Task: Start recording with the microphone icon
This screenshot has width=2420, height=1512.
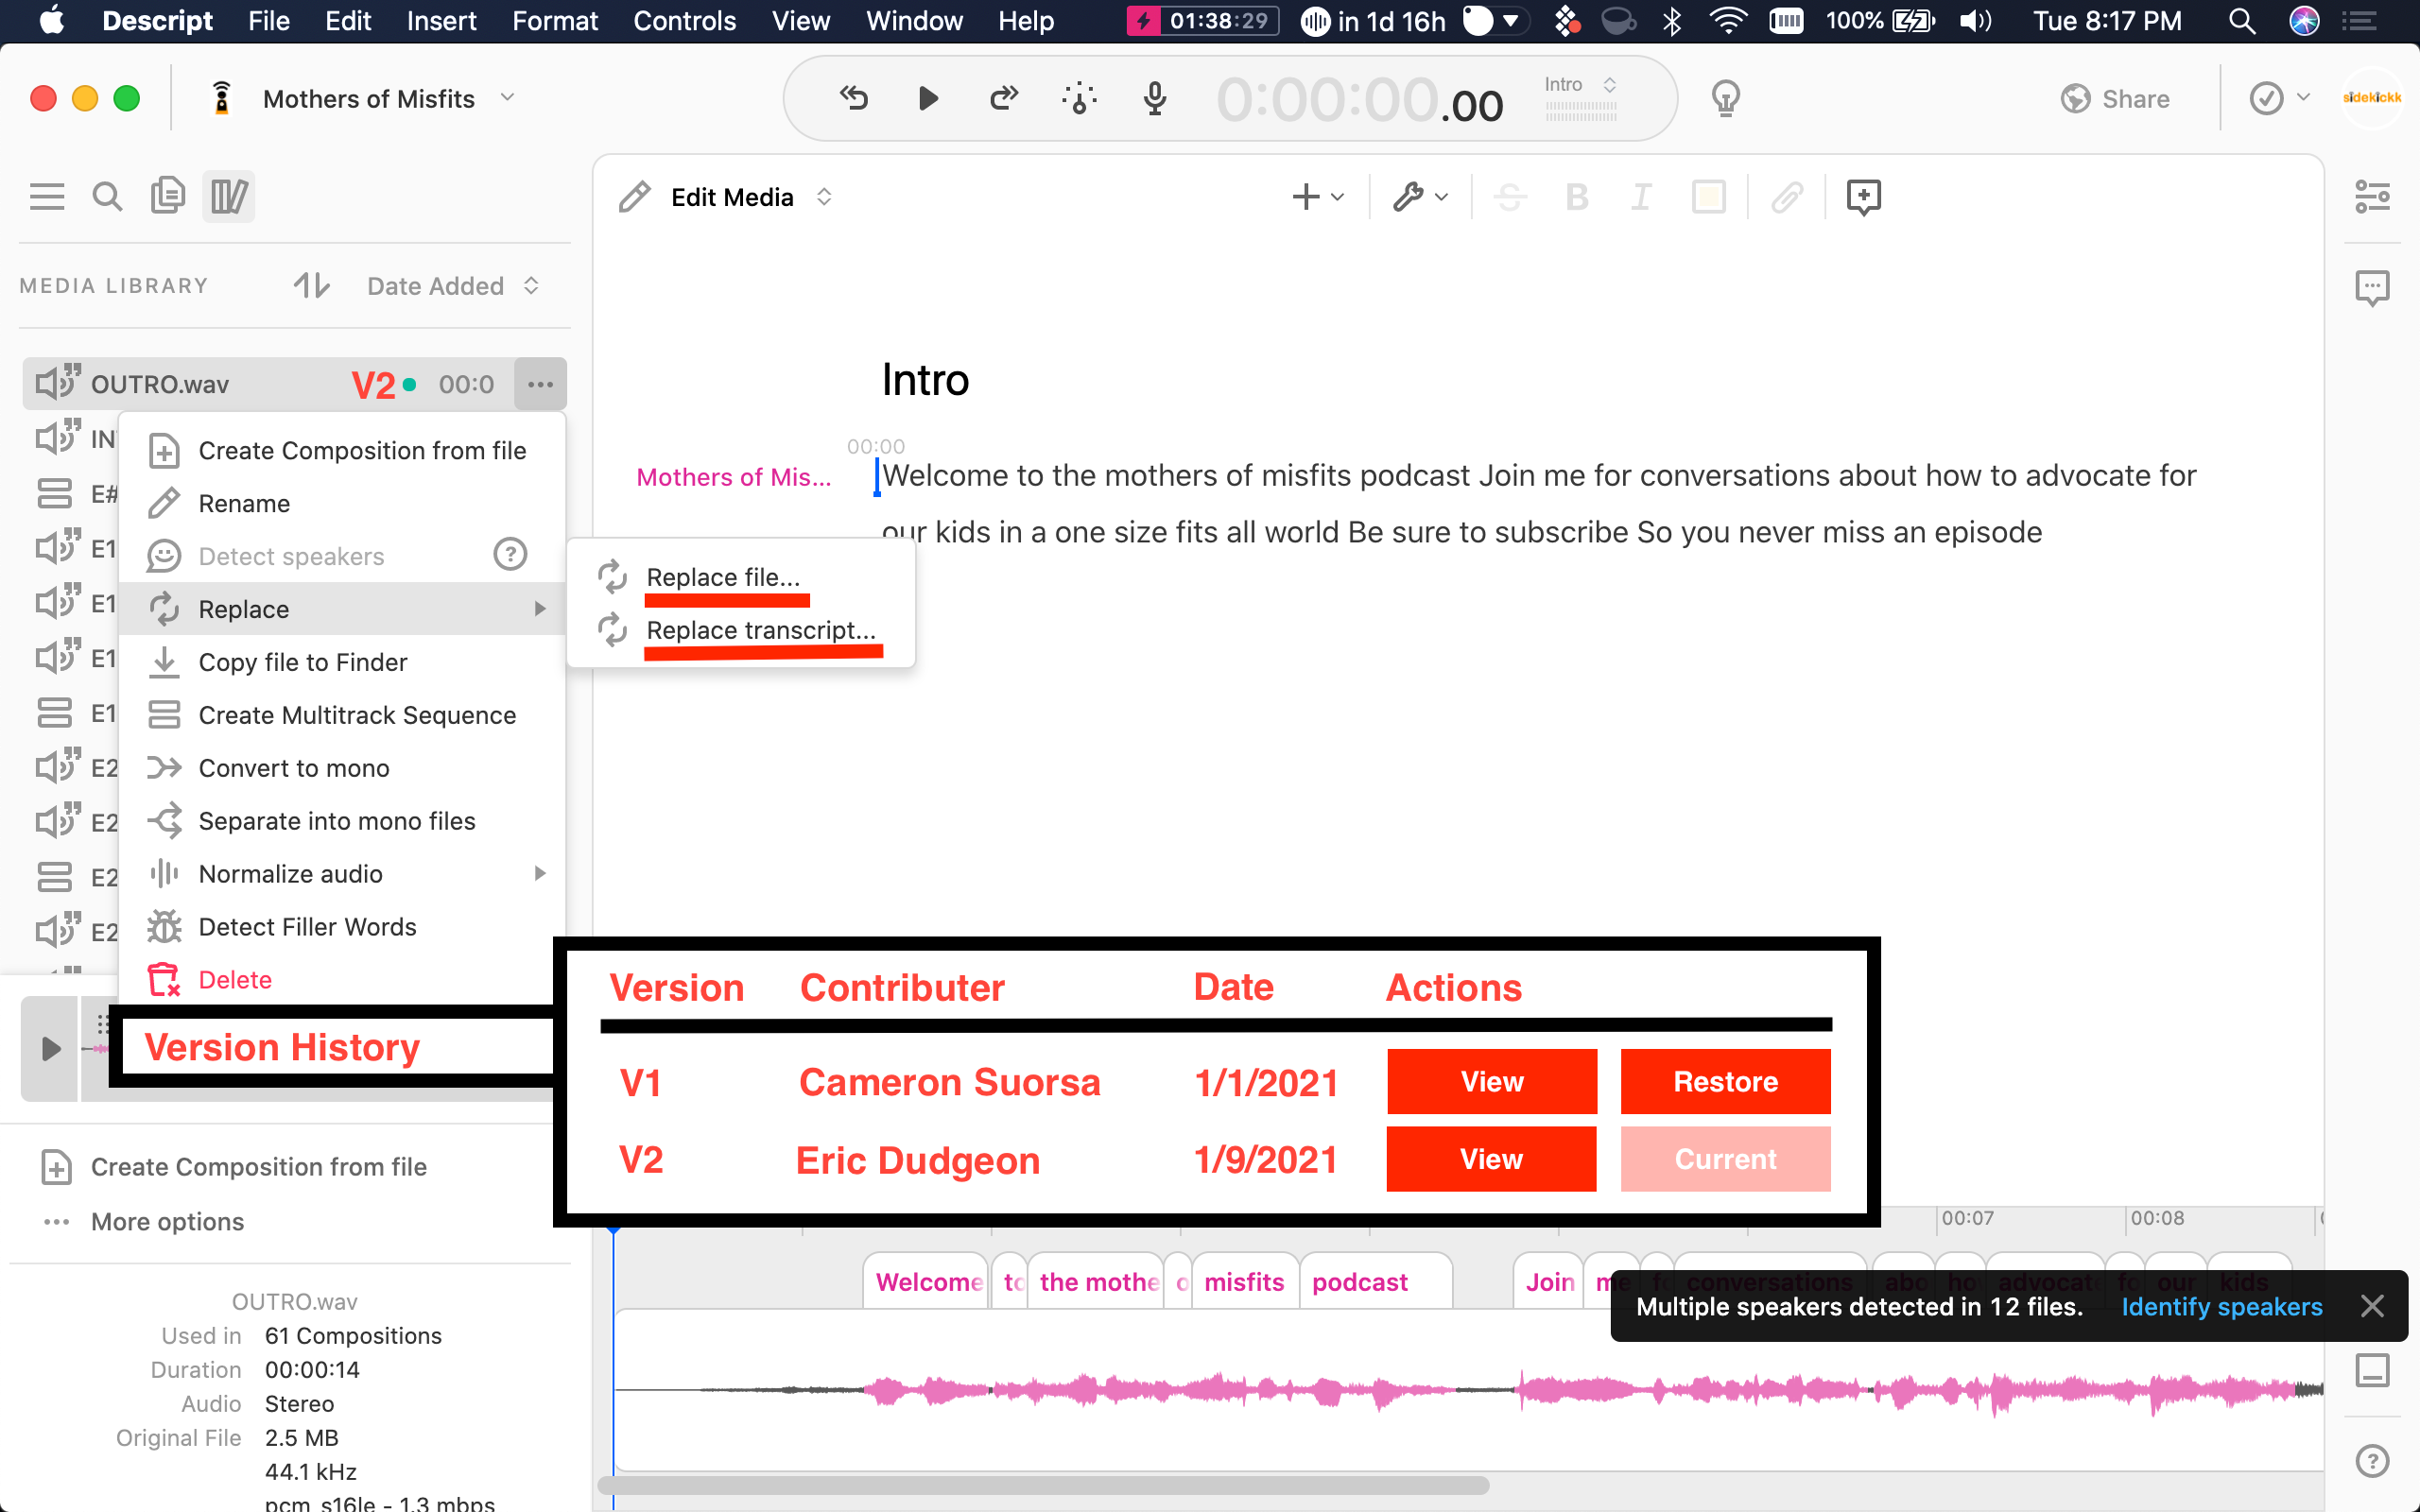Action: (1155, 98)
